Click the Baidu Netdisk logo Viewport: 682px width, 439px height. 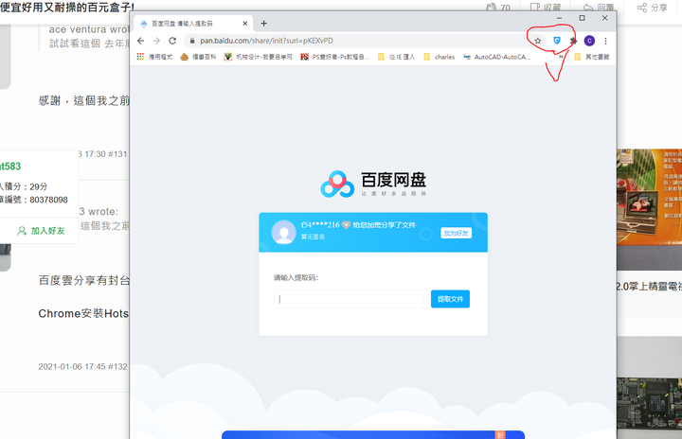point(373,184)
